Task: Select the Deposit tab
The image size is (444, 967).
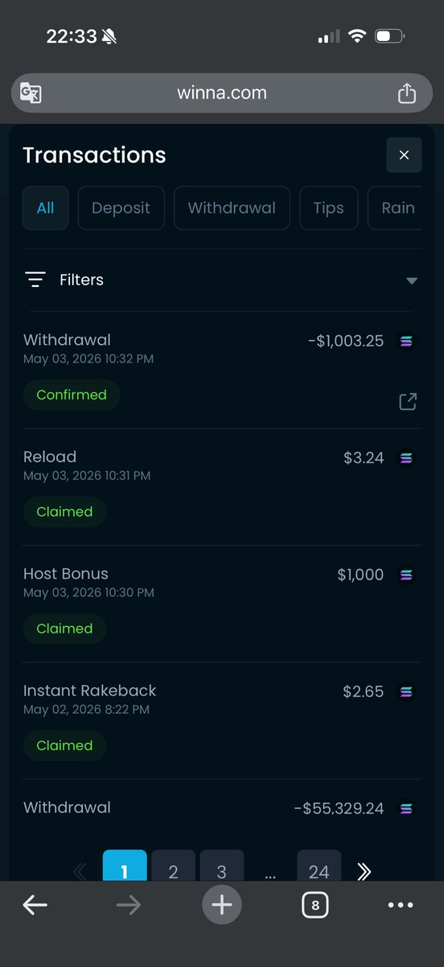Action: pyautogui.click(x=121, y=208)
